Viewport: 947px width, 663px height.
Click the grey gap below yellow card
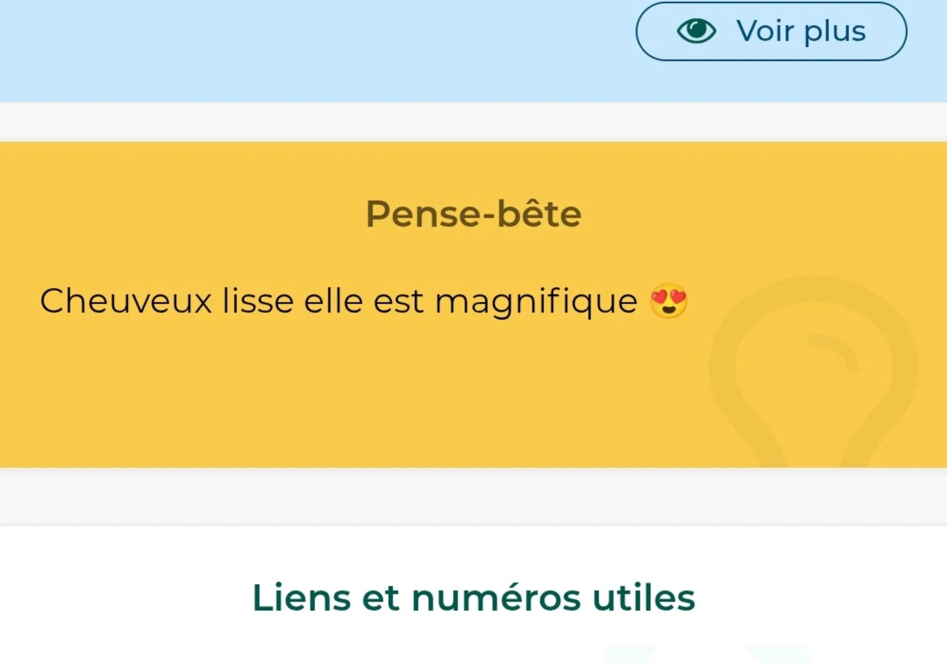pyautogui.click(x=473, y=497)
